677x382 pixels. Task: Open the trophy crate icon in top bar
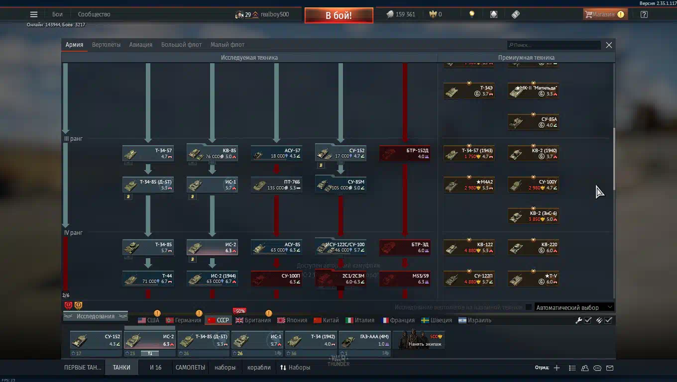494,14
